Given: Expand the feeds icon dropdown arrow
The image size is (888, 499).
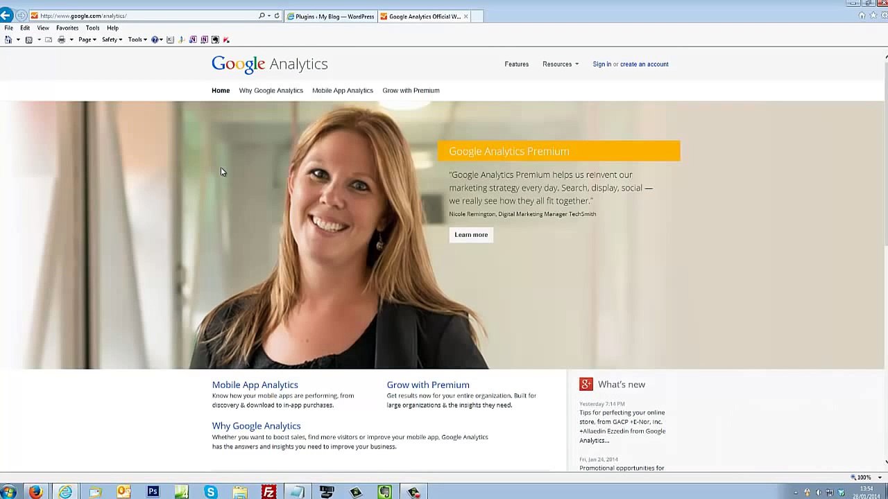Looking at the screenshot, I should tap(39, 40).
